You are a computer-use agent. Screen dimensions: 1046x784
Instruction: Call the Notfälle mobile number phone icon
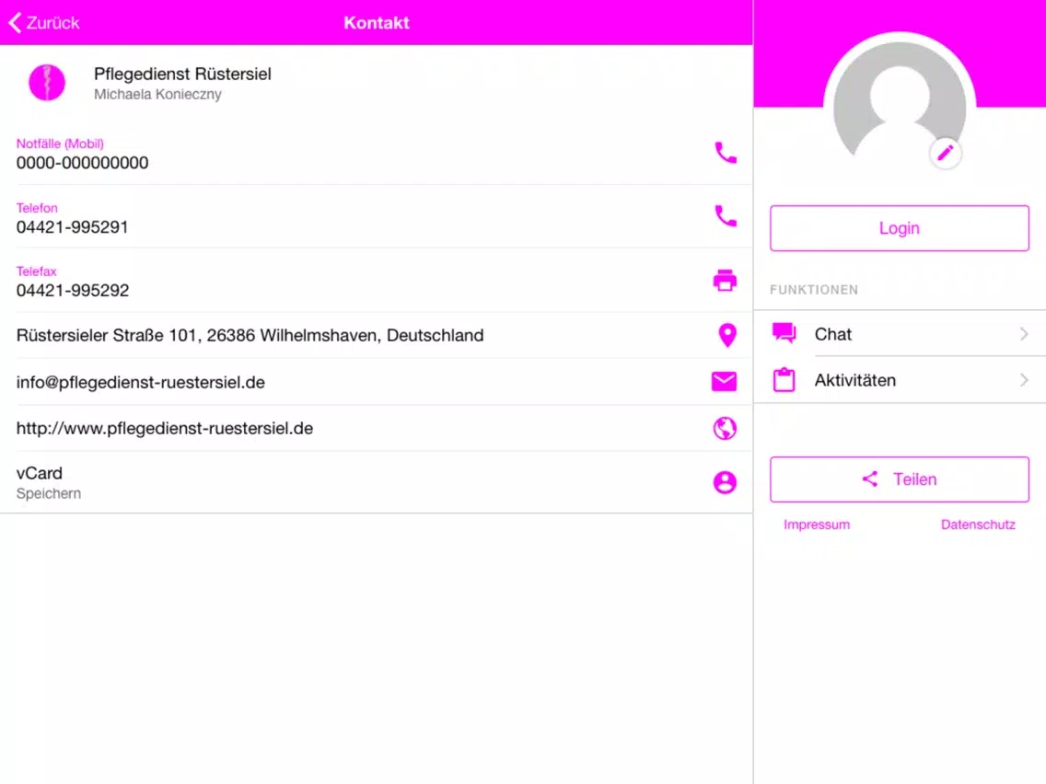tap(726, 153)
